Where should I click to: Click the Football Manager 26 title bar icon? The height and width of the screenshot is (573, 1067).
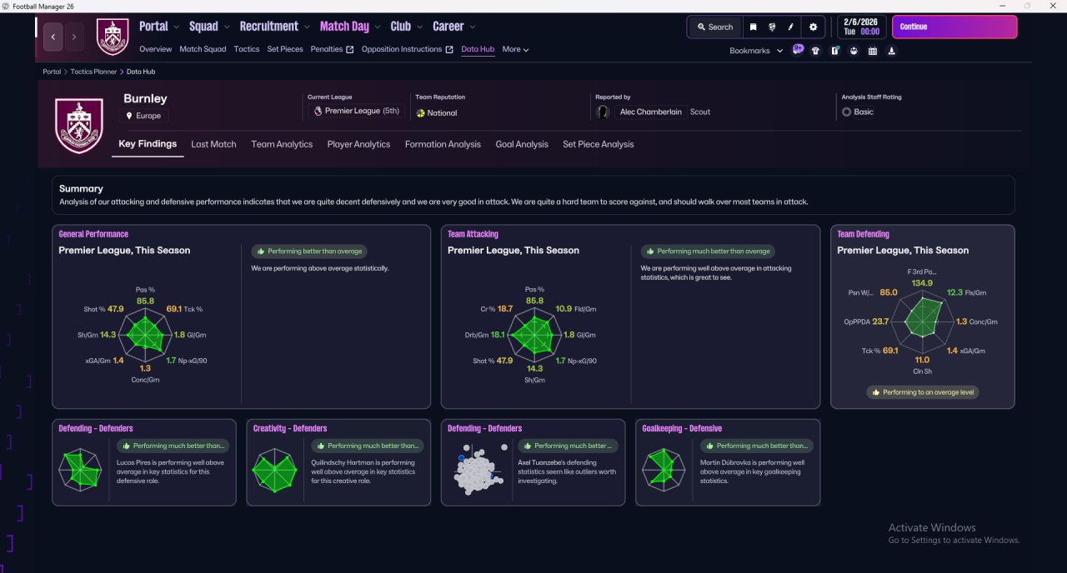pyautogui.click(x=6, y=6)
